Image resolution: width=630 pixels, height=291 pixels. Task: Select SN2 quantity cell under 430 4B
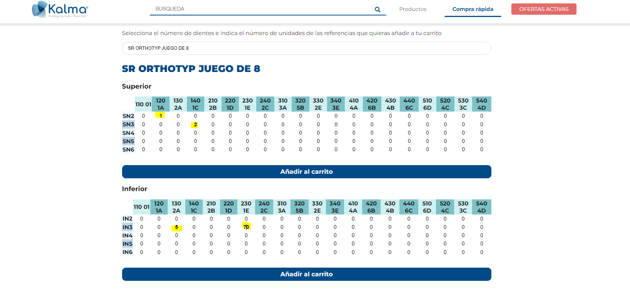pyautogui.click(x=390, y=116)
